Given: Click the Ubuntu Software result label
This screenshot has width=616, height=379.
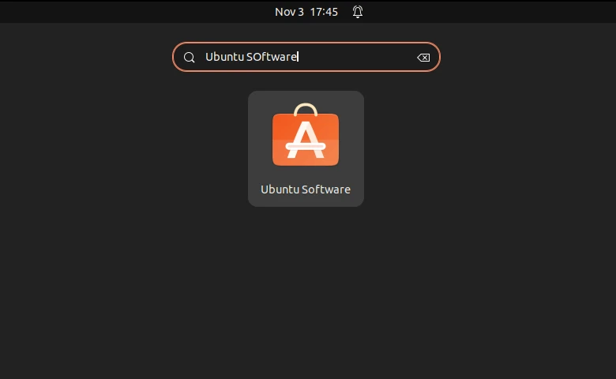Looking at the screenshot, I should (306, 189).
